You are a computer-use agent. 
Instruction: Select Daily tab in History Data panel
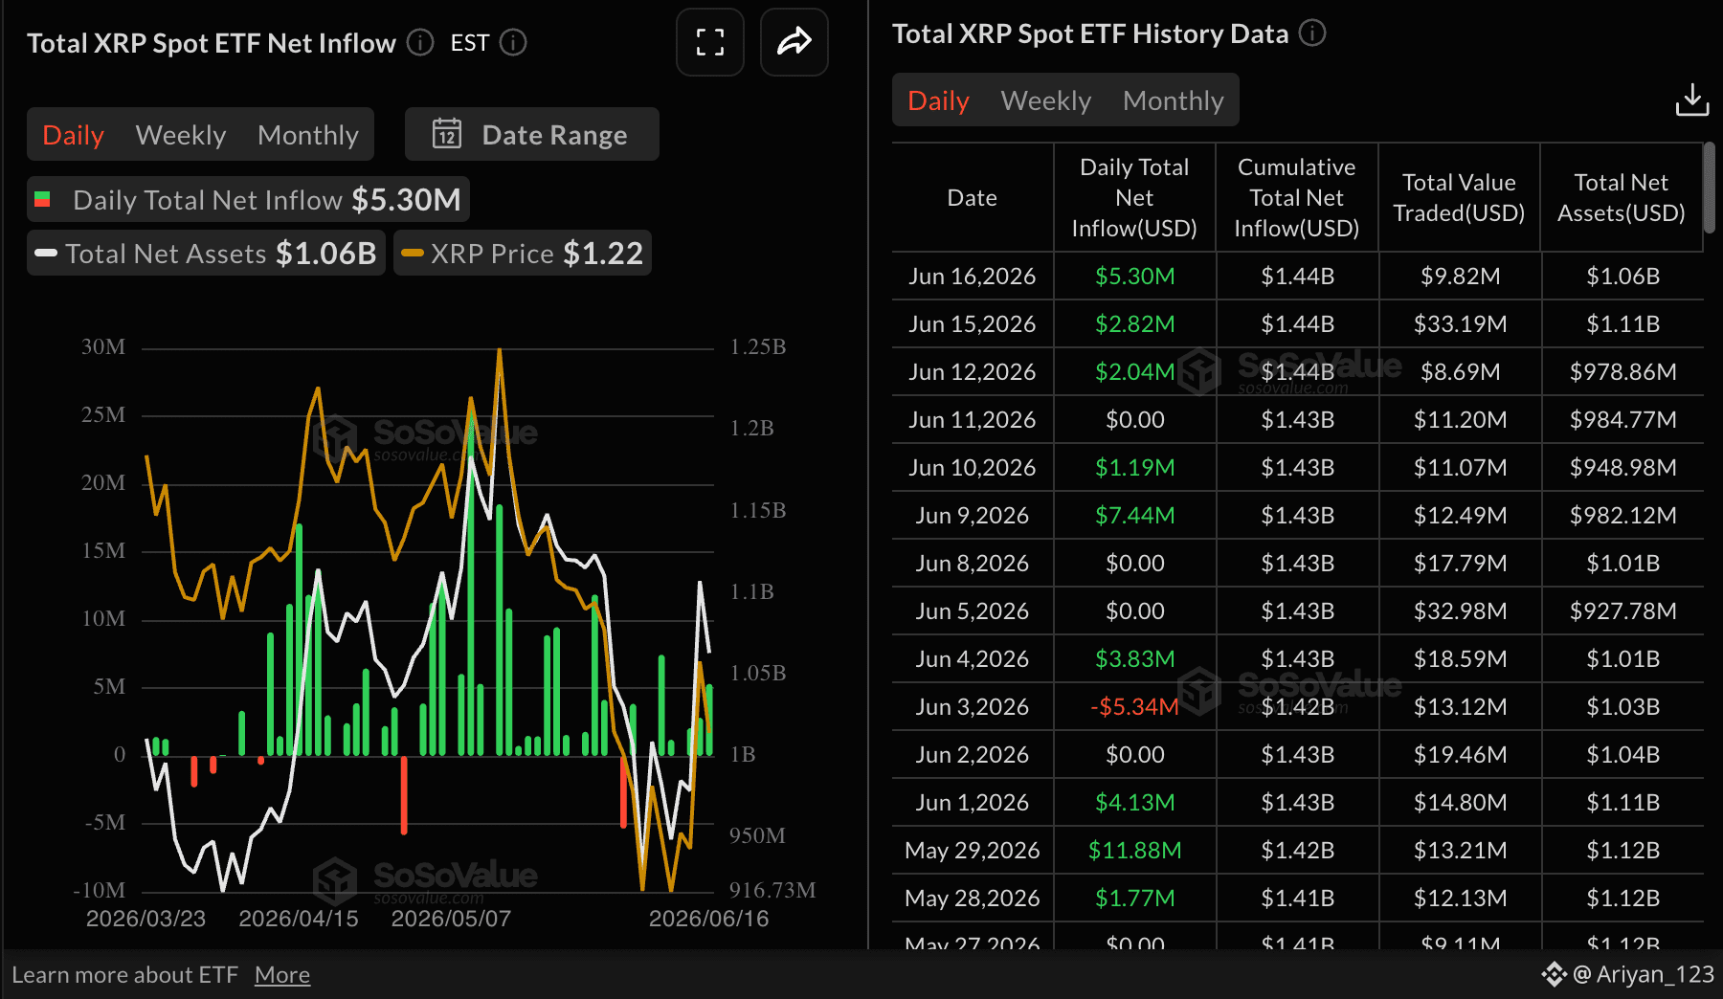click(938, 100)
